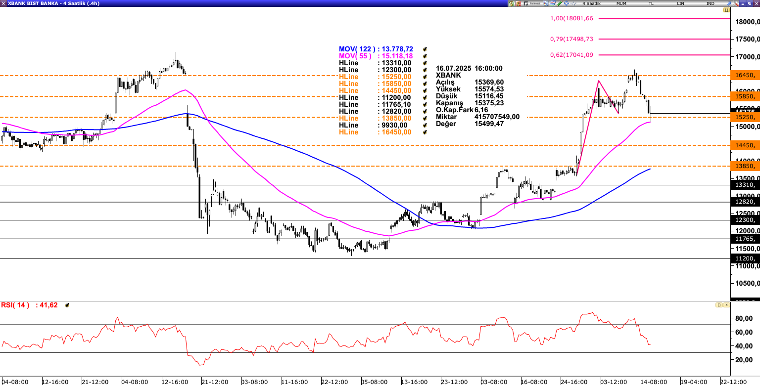Click the Forinvest logo in the toolbar

(532, 3)
